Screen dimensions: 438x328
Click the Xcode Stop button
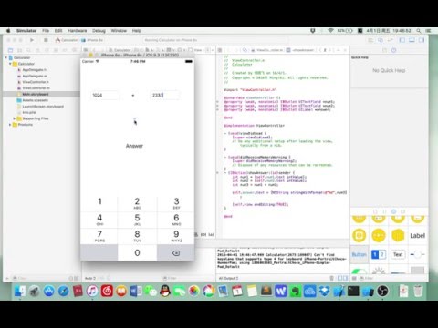(46, 40)
